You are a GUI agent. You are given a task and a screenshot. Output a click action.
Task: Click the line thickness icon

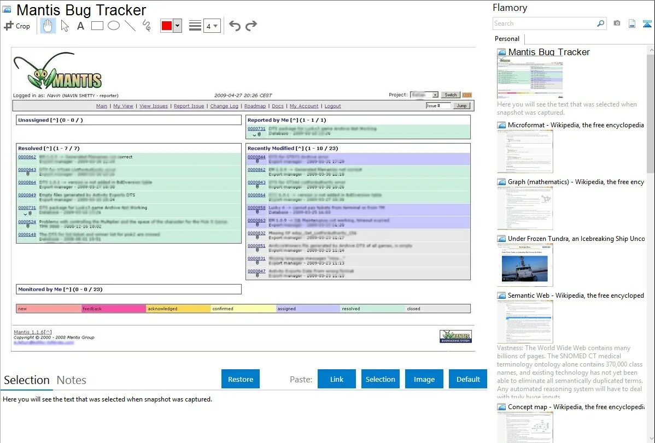pos(195,26)
